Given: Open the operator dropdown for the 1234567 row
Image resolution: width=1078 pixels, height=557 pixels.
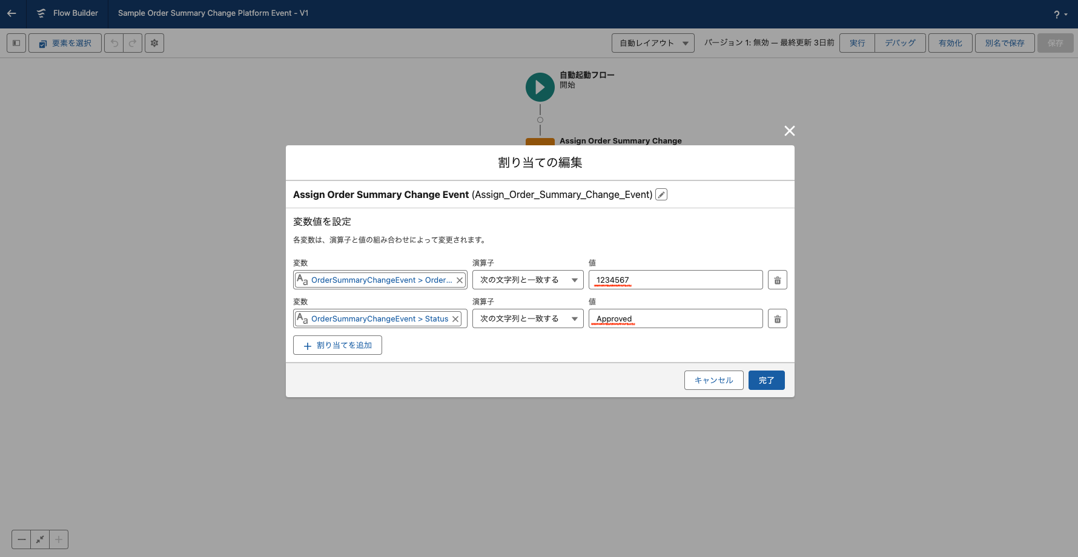Looking at the screenshot, I should tap(528, 280).
